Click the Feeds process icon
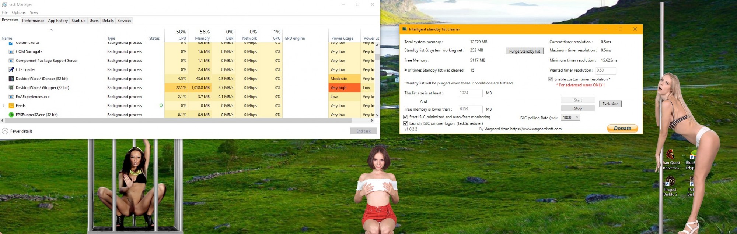Screen dimensions: 737x234 (11, 106)
